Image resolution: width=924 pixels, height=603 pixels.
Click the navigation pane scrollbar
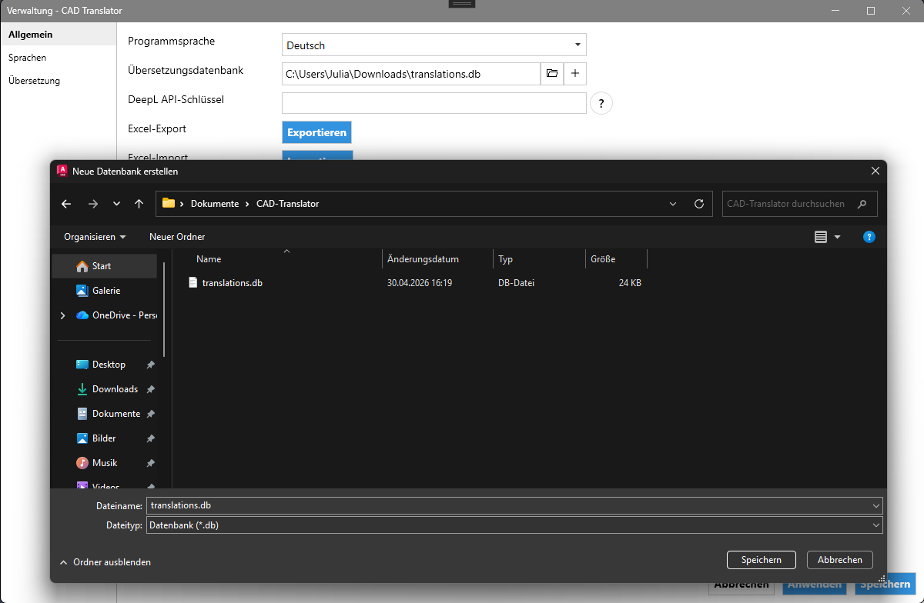pos(164,310)
